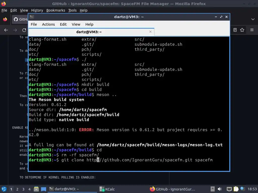Click the red ERROR: text in terminal
This screenshot has height=193, width=258.
coord(86,130)
